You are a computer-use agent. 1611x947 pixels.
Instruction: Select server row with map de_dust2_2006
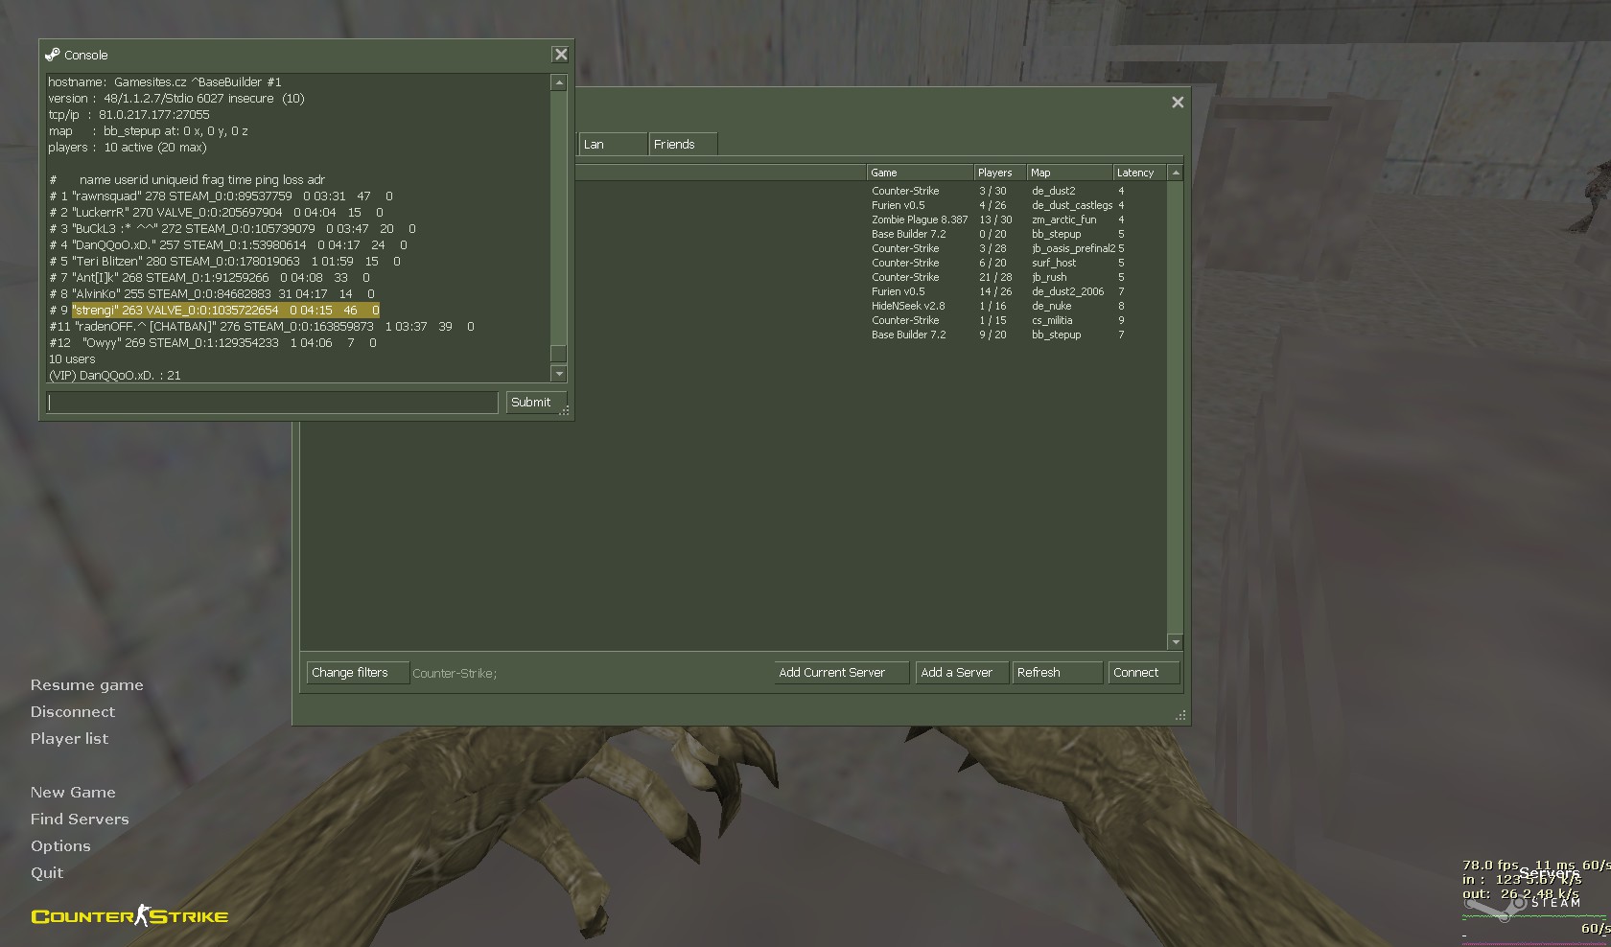coord(734,291)
